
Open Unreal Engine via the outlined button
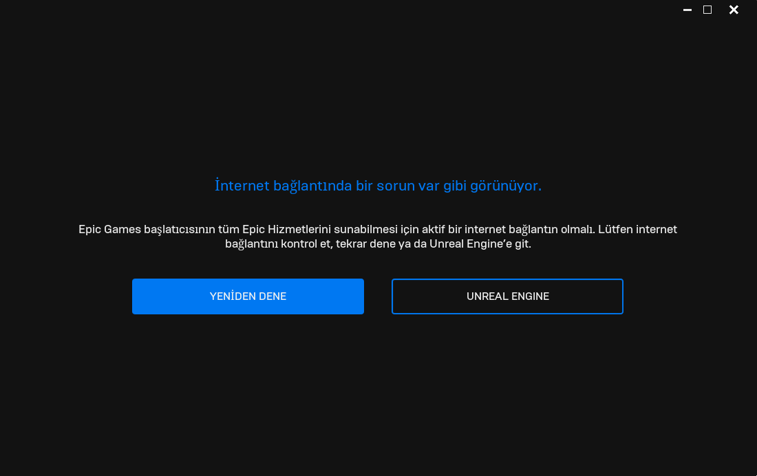507,296
